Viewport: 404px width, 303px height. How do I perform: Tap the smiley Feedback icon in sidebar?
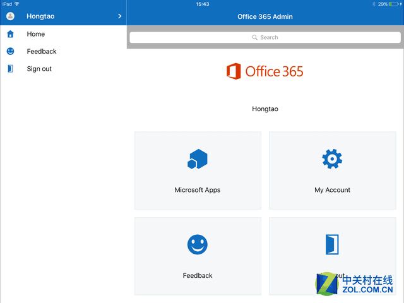(x=10, y=51)
